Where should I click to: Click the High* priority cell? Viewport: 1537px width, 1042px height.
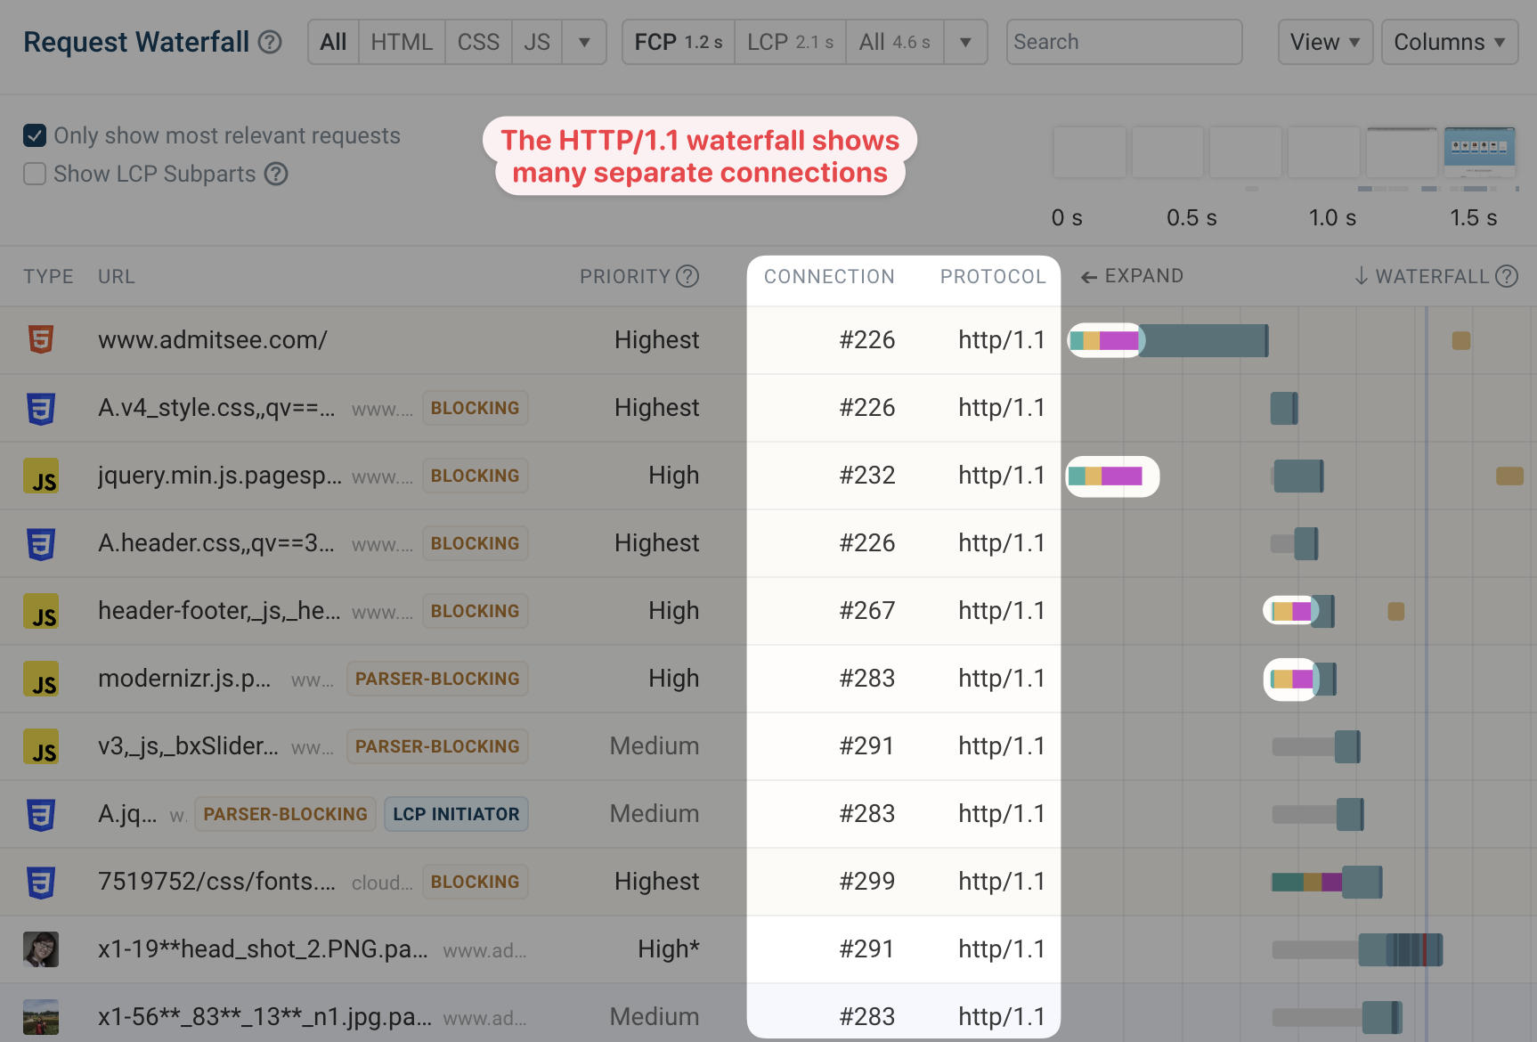click(x=668, y=949)
